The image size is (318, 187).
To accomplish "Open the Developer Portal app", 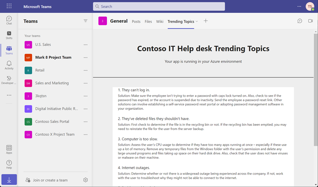I will pos(9,80).
